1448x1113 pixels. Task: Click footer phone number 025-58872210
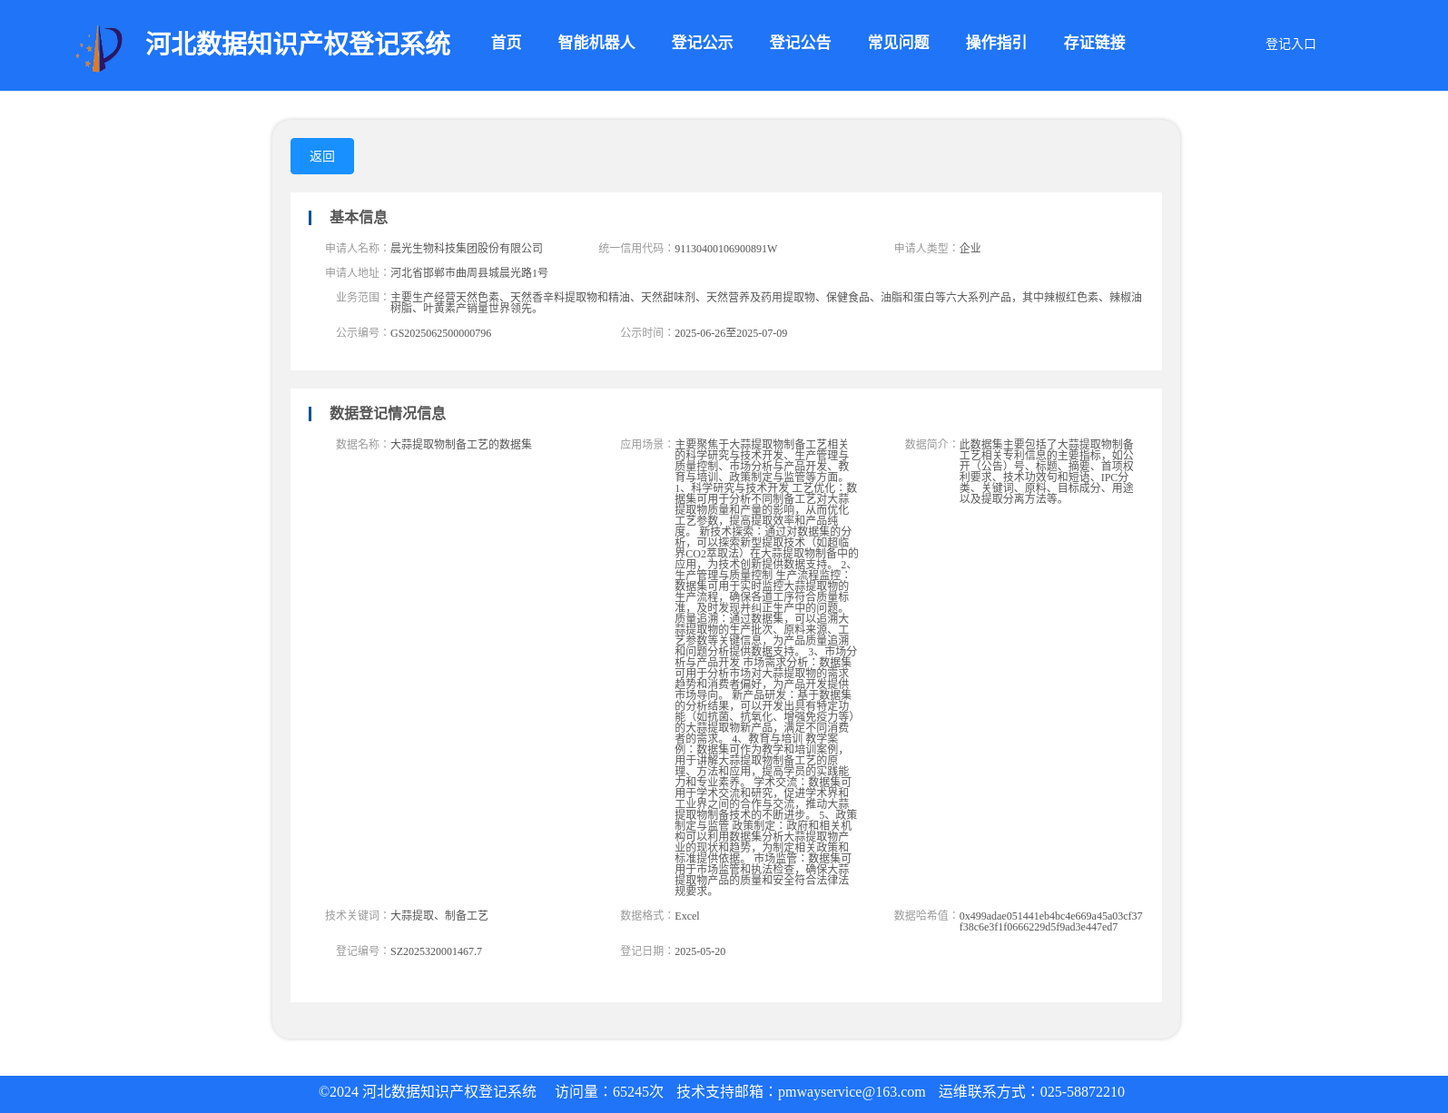(x=1082, y=1092)
